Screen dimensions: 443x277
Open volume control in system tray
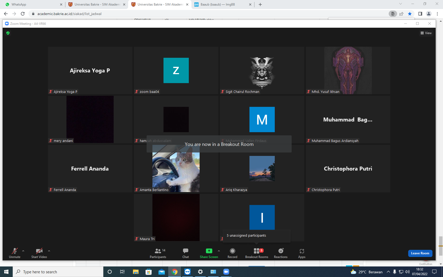coord(407,272)
